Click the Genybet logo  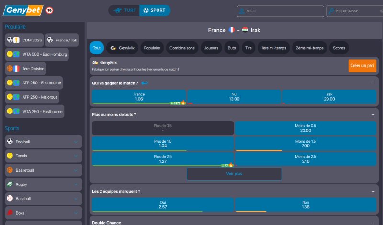[x=23, y=10]
